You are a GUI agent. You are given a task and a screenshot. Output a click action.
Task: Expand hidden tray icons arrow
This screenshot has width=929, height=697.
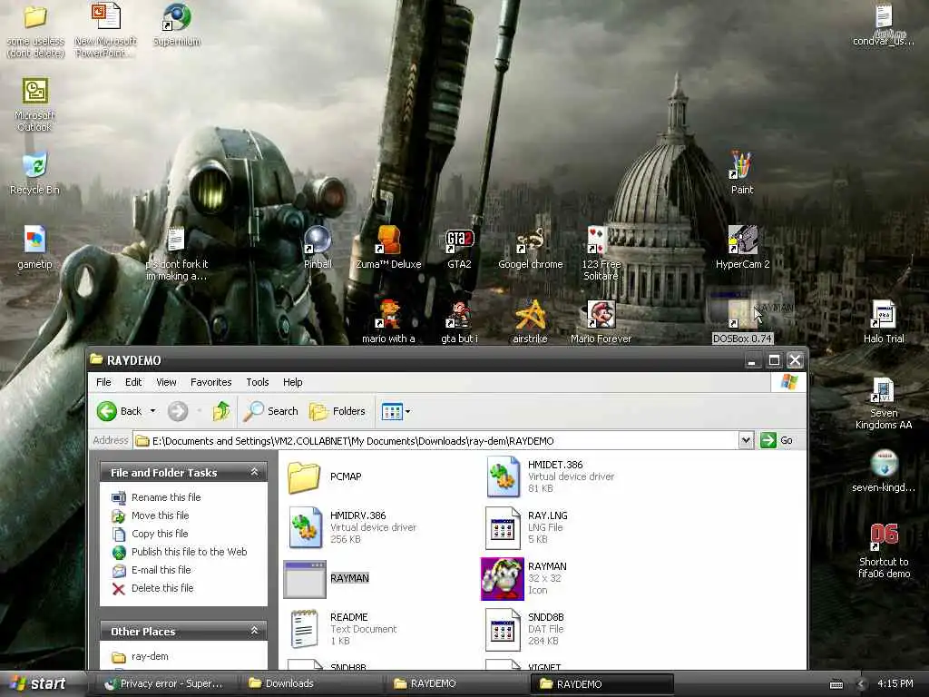pyautogui.click(x=861, y=684)
